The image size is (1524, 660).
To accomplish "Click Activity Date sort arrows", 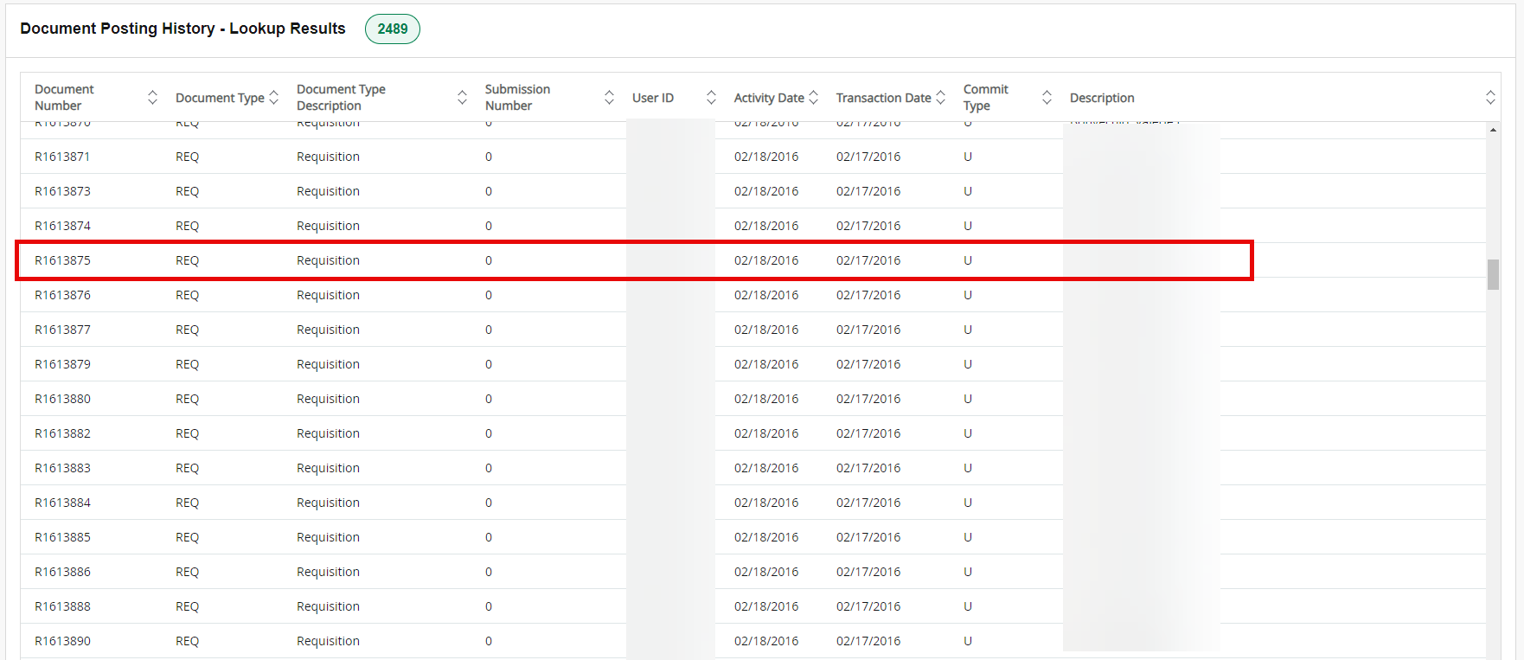I will pos(813,98).
